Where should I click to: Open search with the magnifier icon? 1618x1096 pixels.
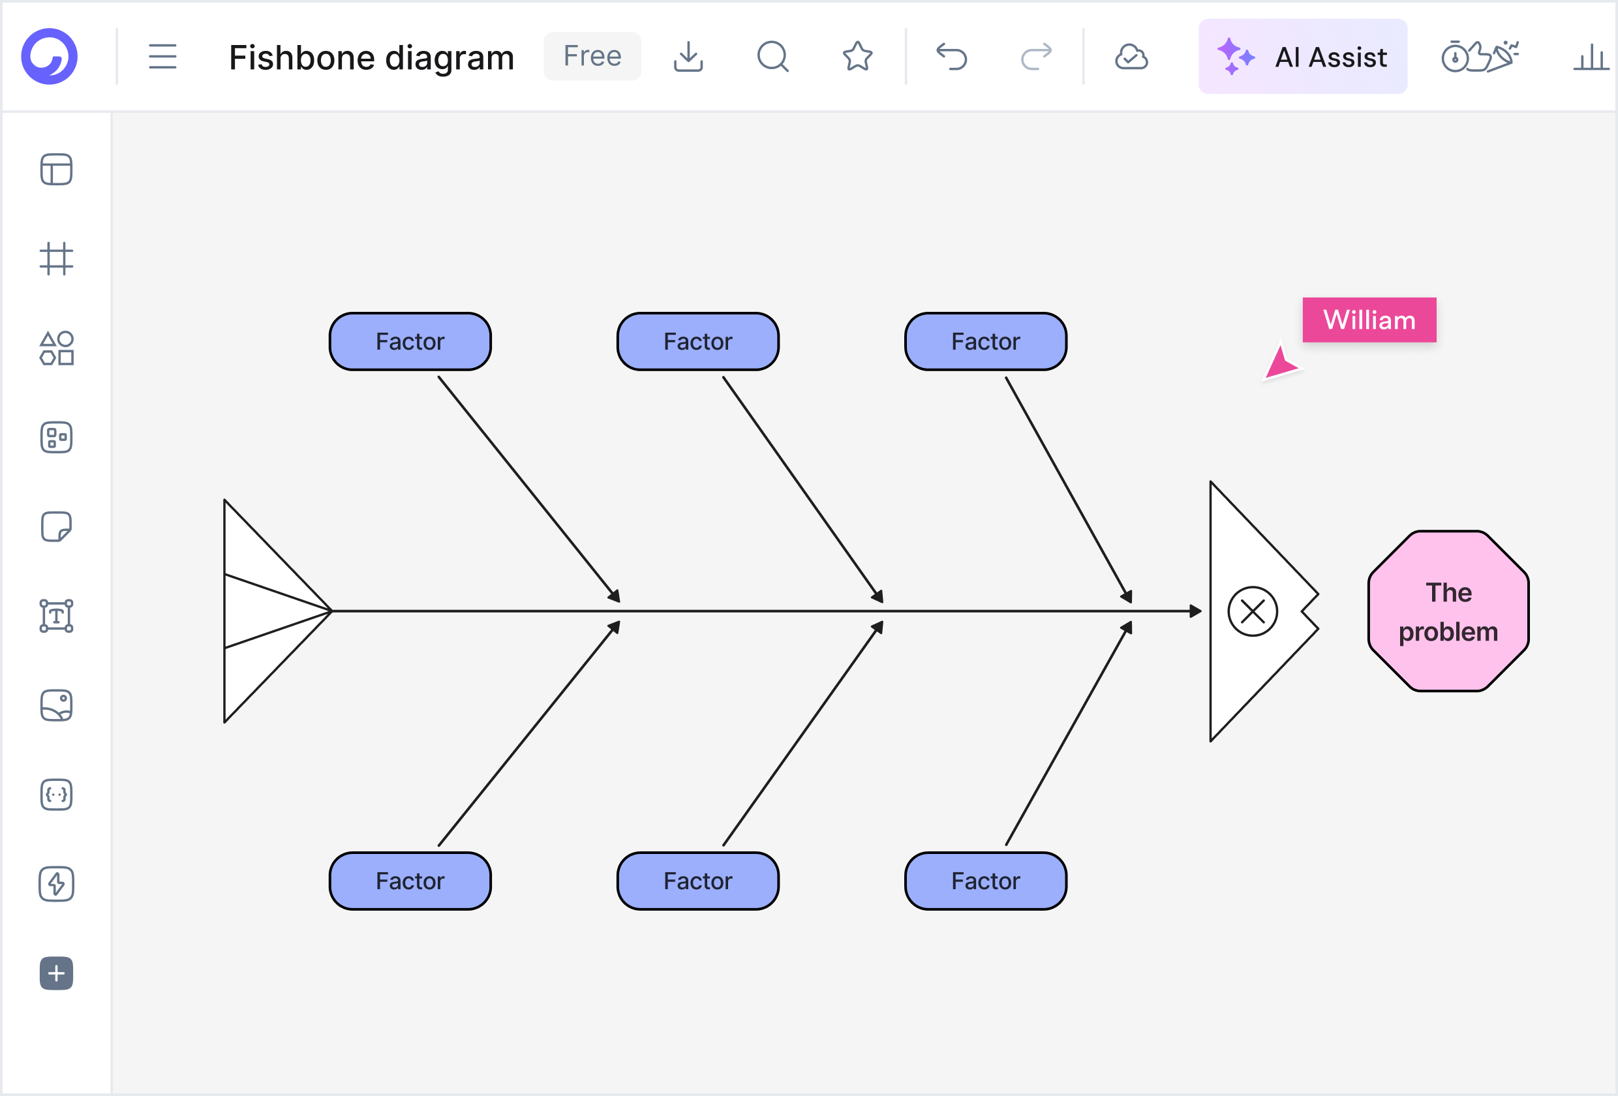click(x=773, y=56)
